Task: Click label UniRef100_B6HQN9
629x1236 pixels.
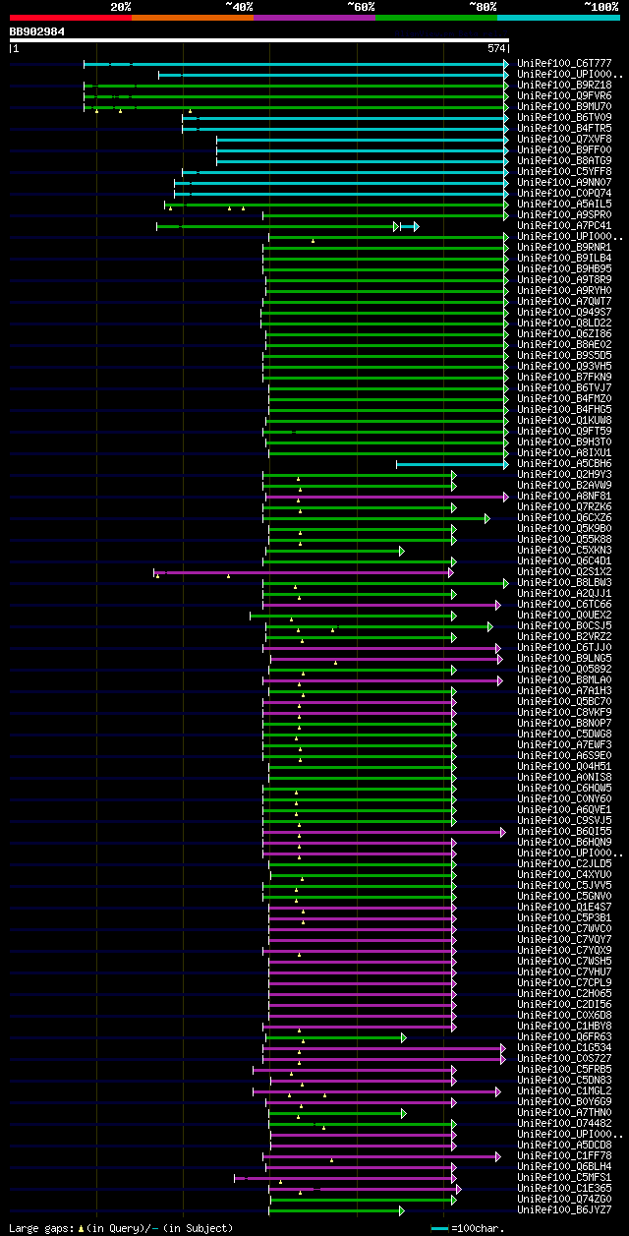Action: coord(564,842)
